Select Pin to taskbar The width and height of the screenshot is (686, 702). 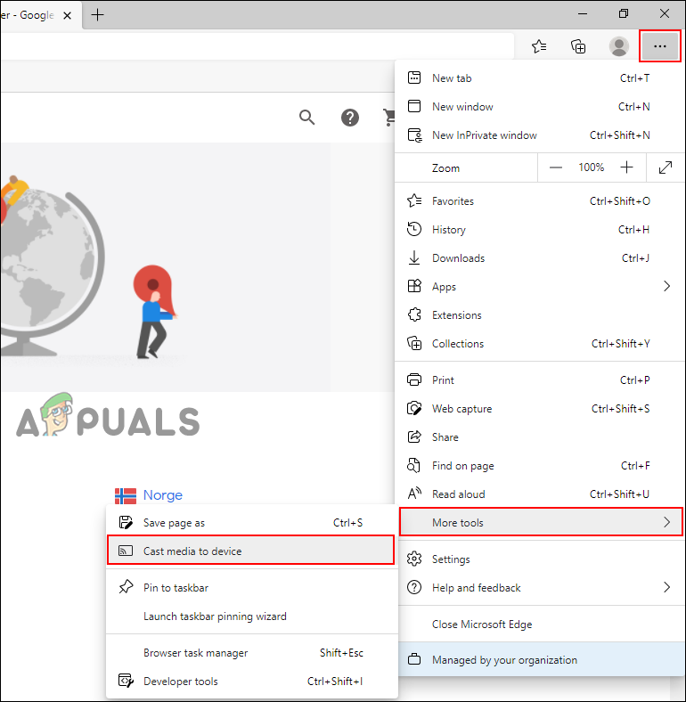point(251,588)
